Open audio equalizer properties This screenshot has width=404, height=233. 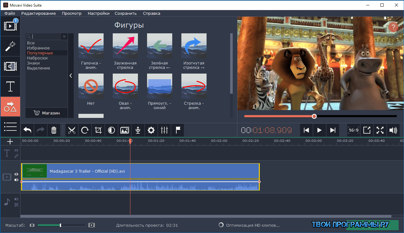pos(164,130)
